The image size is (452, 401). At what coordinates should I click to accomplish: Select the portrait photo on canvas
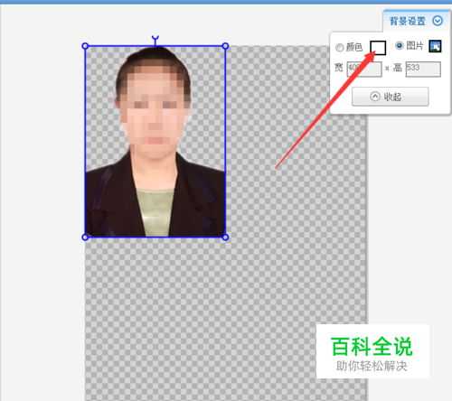click(155, 142)
